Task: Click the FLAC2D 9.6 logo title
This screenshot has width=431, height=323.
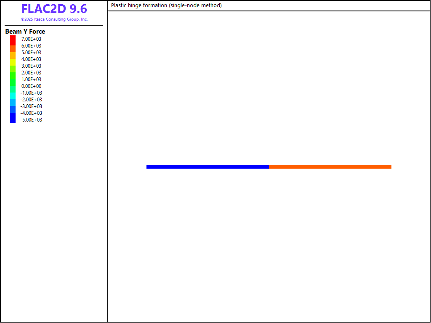Action: point(54,9)
